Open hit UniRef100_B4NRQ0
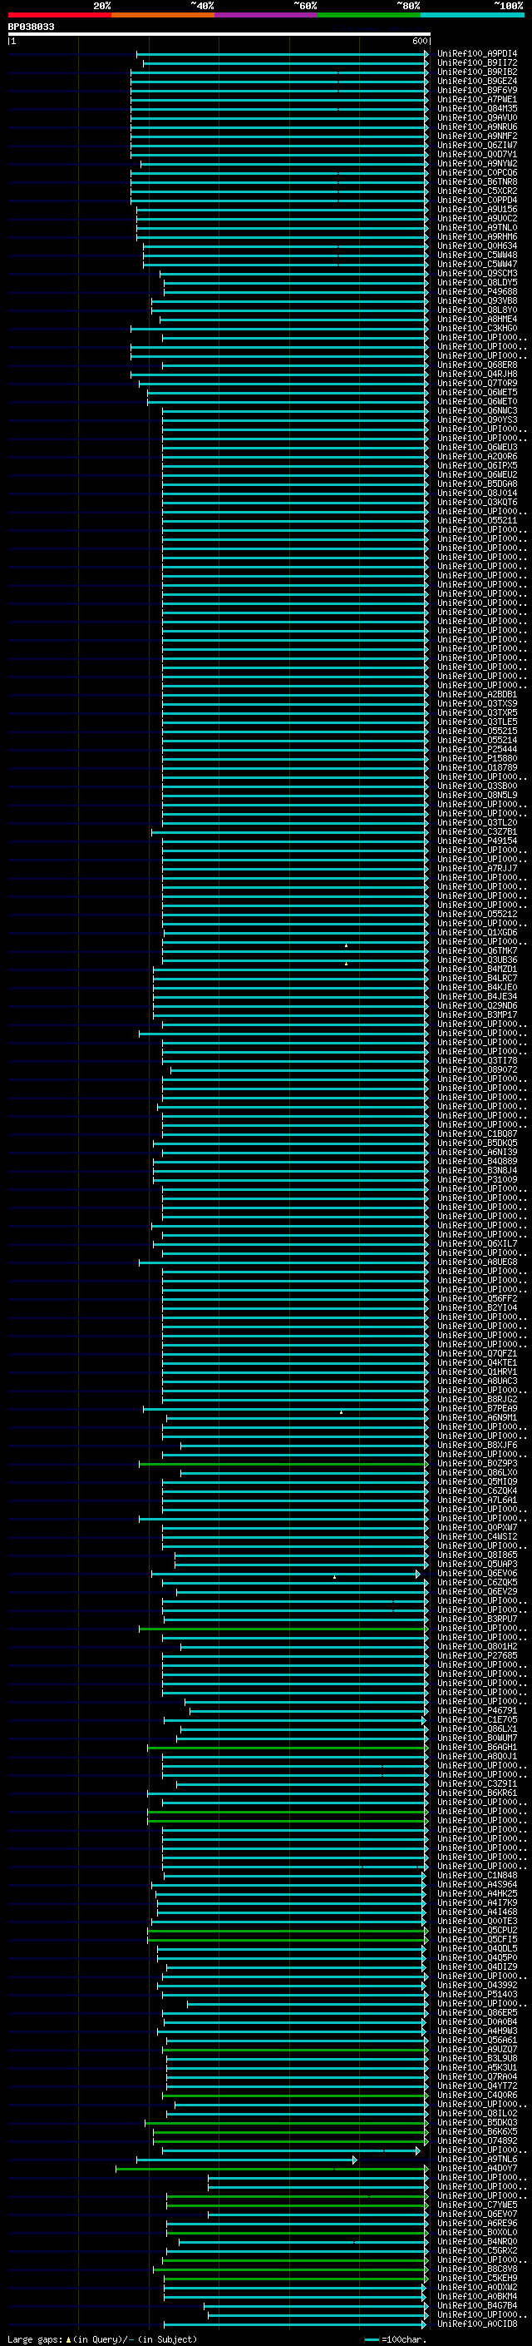 coord(476,2241)
